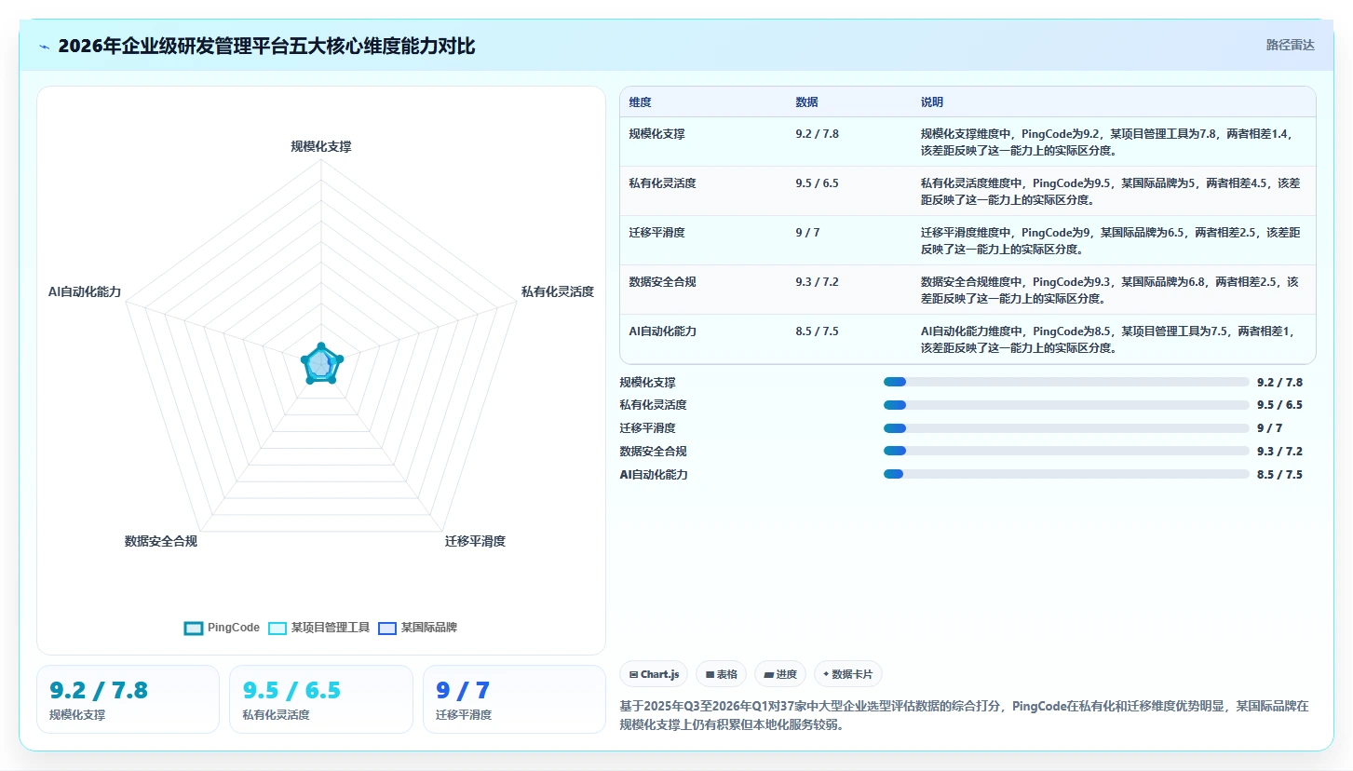Select the 数据卡片 chip

tap(848, 674)
